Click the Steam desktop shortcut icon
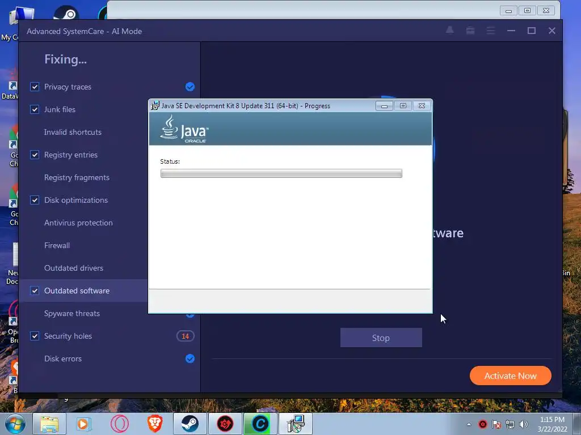 [x=66, y=12]
